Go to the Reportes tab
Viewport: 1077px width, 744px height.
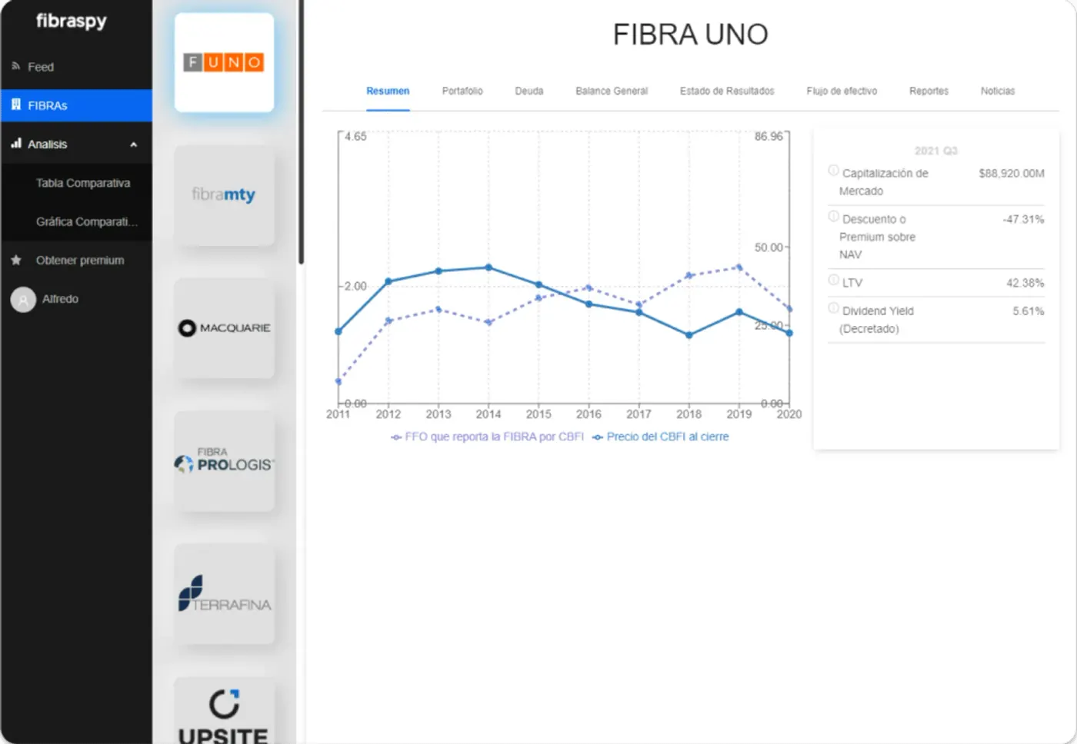(x=929, y=91)
